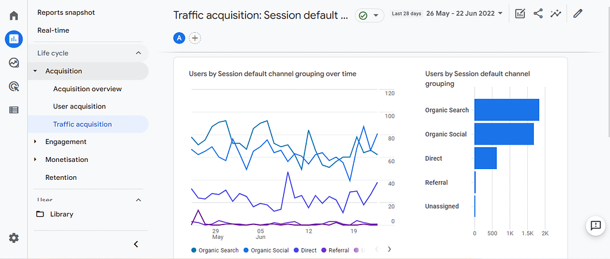The image size is (610, 259).
Task: Click the bar chart title text
Action: (x=478, y=79)
